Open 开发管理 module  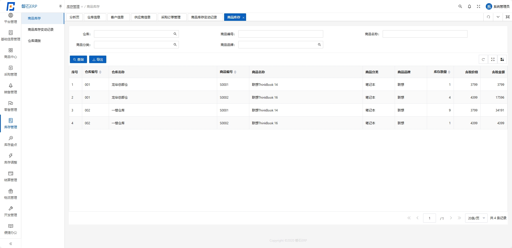(11, 212)
